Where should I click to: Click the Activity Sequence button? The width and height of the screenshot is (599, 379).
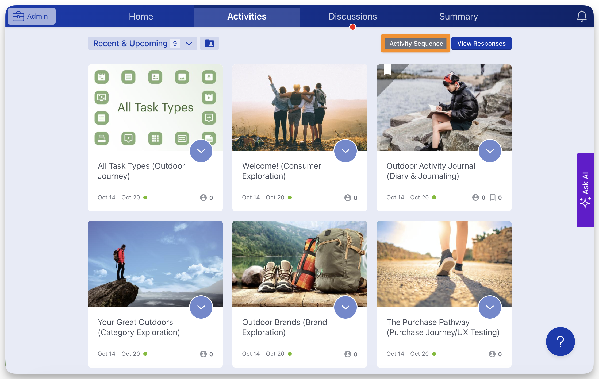click(416, 43)
